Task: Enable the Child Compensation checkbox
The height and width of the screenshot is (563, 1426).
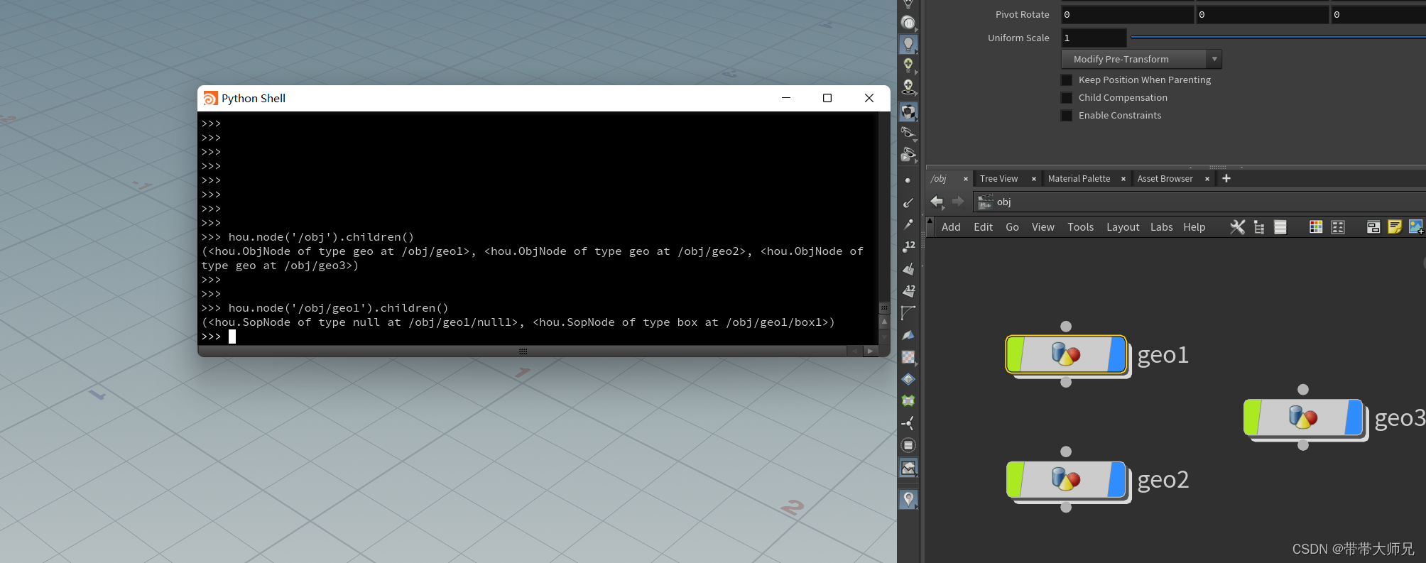Action: [1067, 98]
